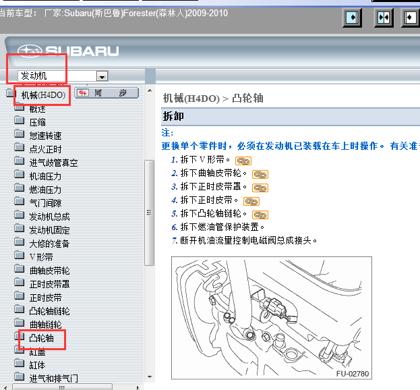This screenshot has height=390, width=420.
Task: Click step 7 断开机油流量控制电磁阀总成接头 text
Action: point(249,240)
